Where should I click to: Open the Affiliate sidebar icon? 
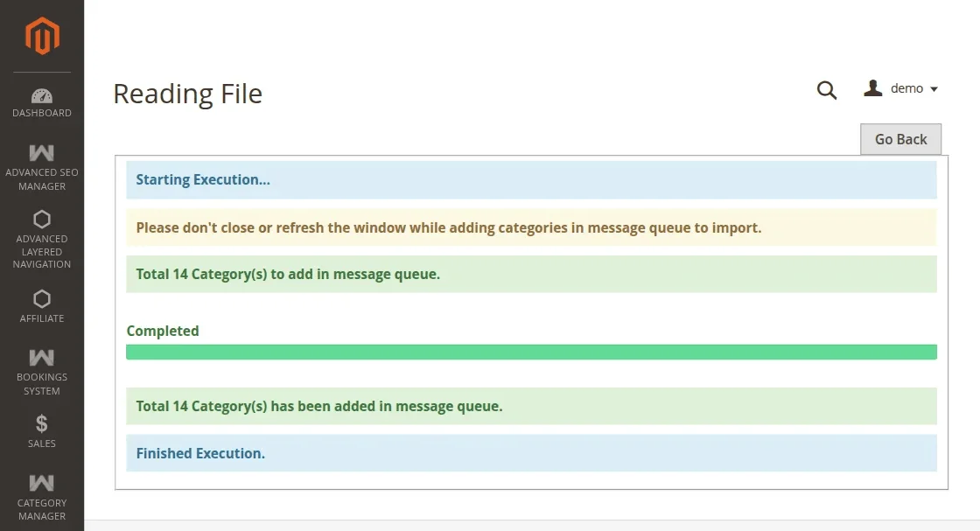coord(41,300)
